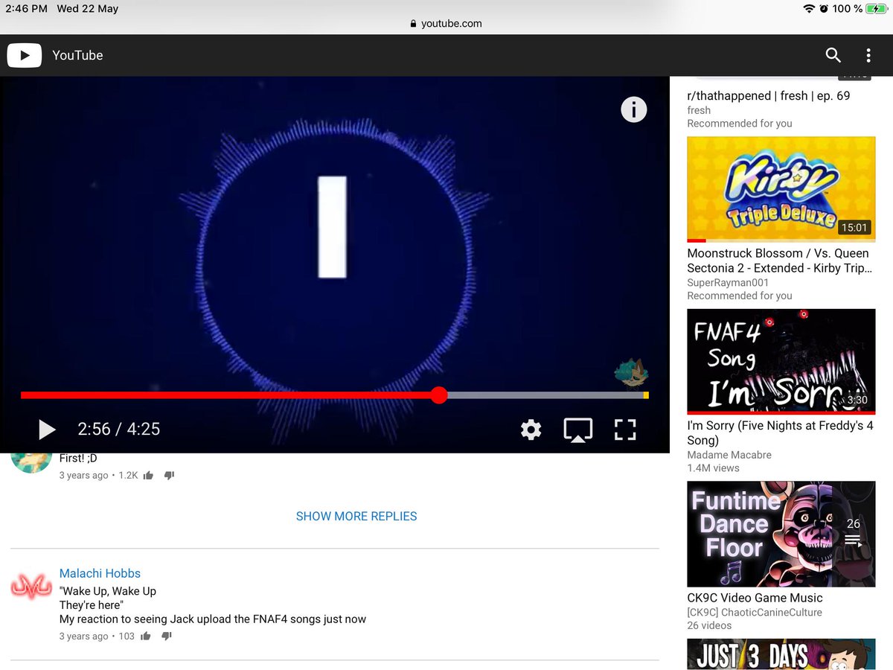The height and width of the screenshot is (670, 893).
Task: Click the youtube.com address bar
Action: click(446, 23)
